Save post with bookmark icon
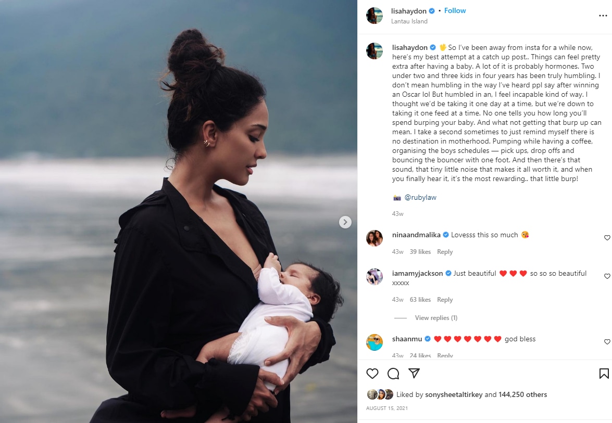 coord(604,374)
